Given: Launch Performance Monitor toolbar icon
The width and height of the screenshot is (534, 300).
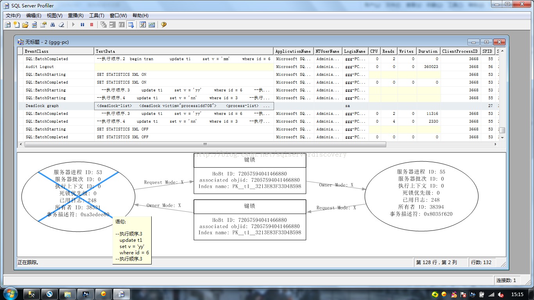Looking at the screenshot, I should pyautogui.click(x=152, y=25).
